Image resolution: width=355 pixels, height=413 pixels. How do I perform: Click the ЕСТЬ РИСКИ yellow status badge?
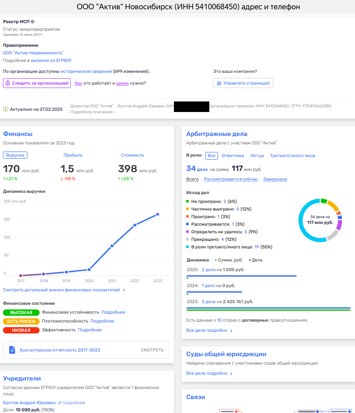(x=21, y=321)
